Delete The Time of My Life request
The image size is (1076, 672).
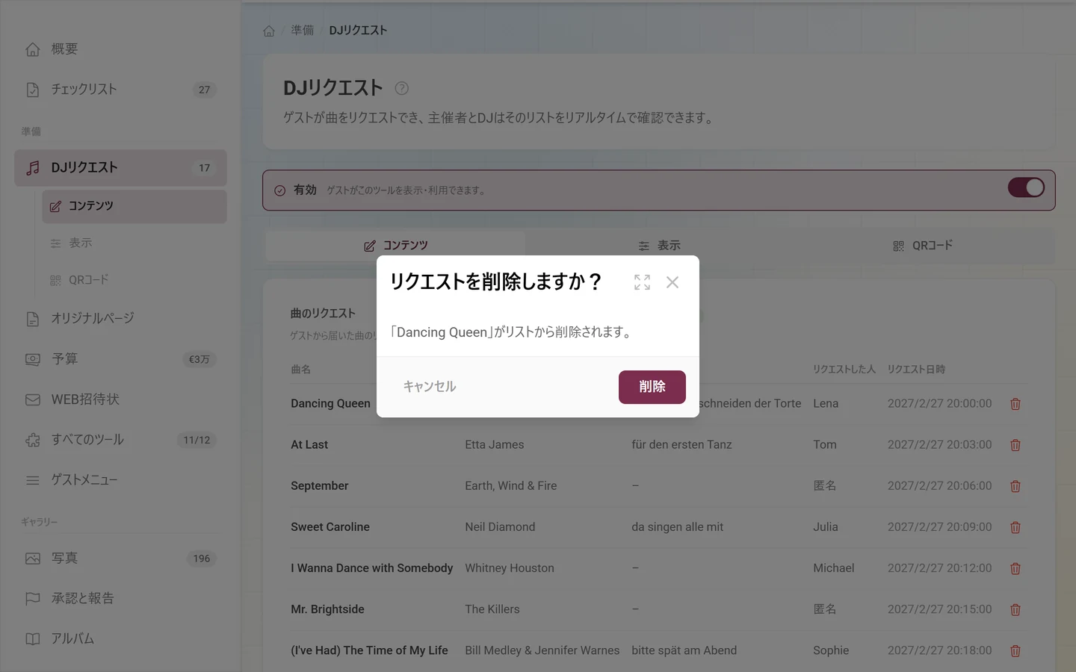(x=1015, y=650)
